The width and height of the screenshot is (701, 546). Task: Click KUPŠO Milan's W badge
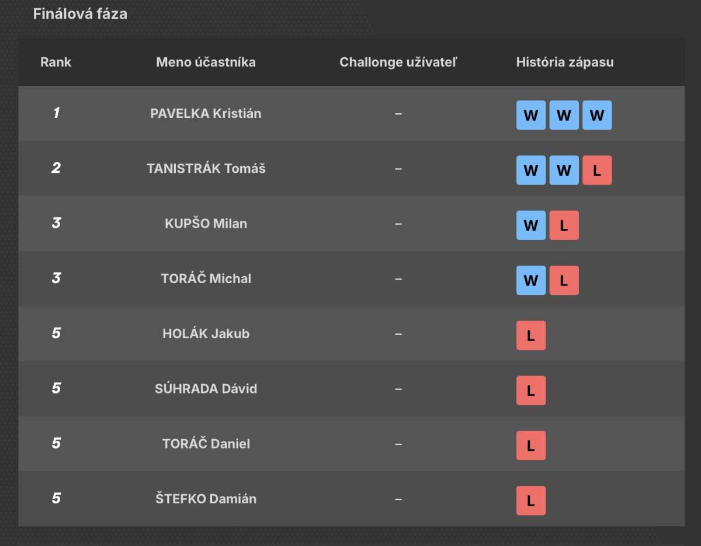click(531, 225)
